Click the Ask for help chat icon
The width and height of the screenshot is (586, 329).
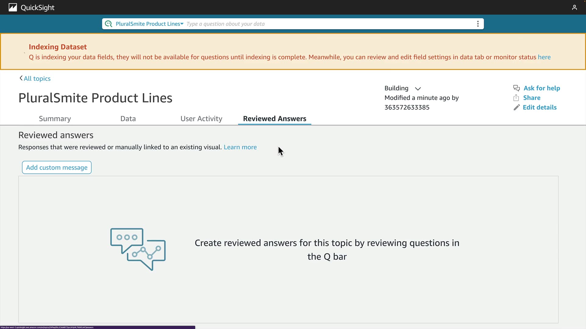click(516, 88)
